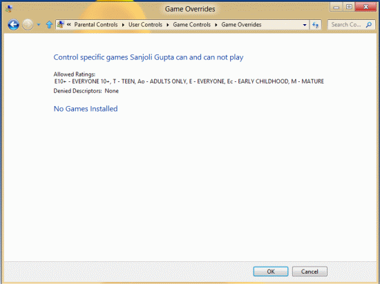Click the double chevron before Parental Controls

click(69, 24)
